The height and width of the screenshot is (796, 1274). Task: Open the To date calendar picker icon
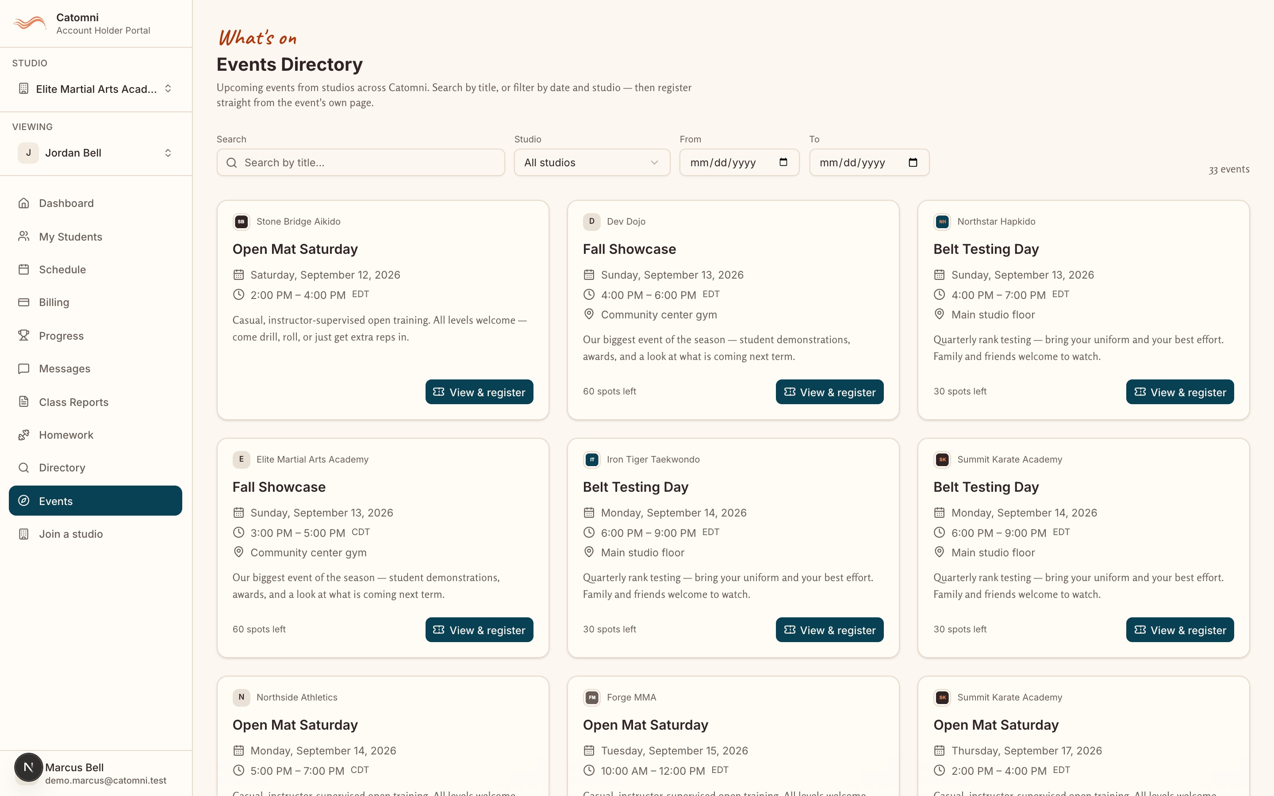click(913, 162)
